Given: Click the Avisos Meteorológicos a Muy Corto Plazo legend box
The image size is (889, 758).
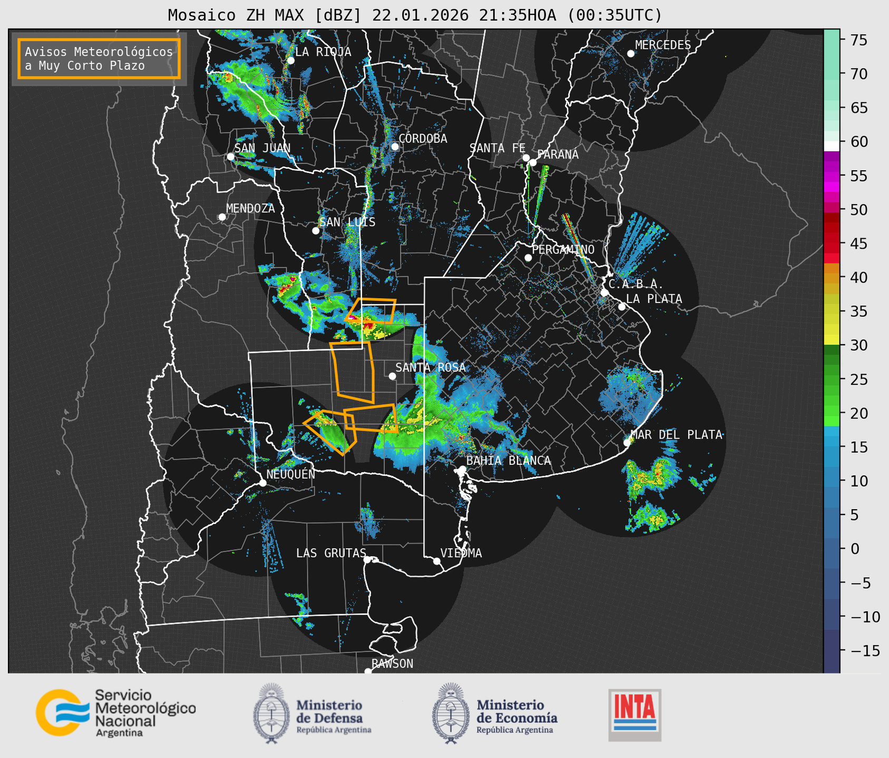Looking at the screenshot, I should coord(99,59).
